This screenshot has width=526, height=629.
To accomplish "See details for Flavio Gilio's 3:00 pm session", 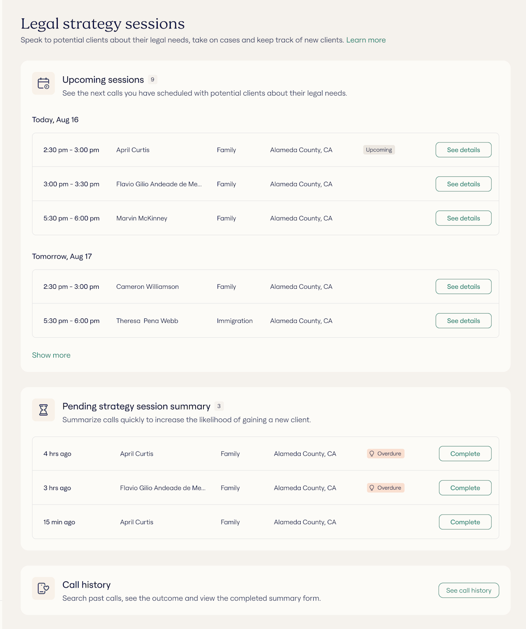I will coord(463,184).
